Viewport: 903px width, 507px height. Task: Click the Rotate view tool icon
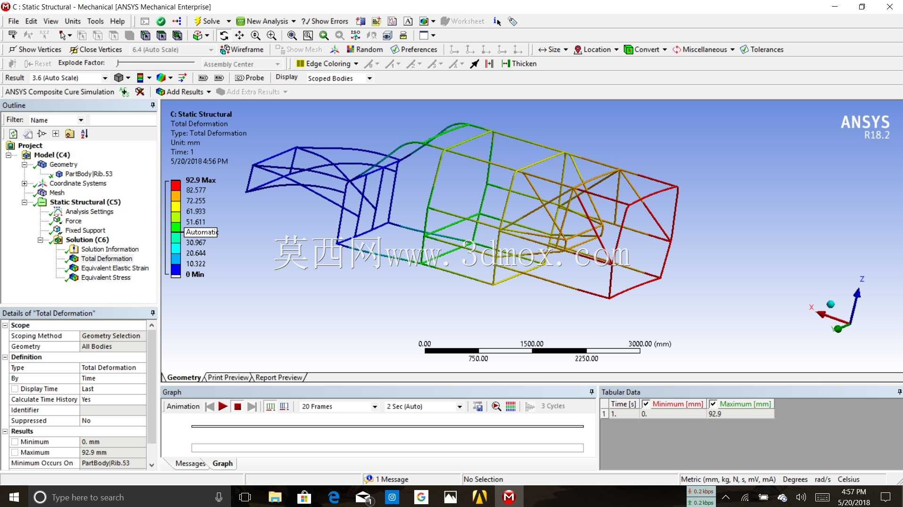click(224, 35)
